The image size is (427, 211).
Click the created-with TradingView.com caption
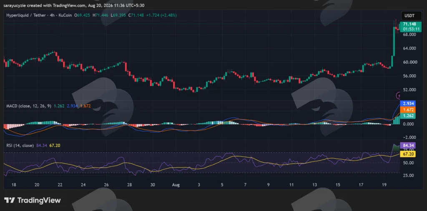point(74,5)
